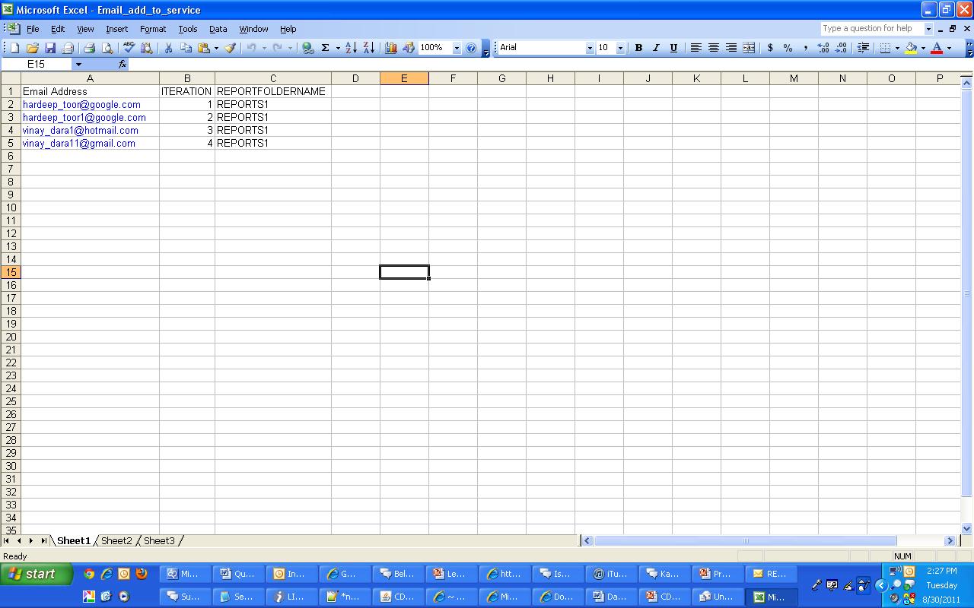Click the Insert Hyperlink icon
The width and height of the screenshot is (974, 608).
point(309,47)
